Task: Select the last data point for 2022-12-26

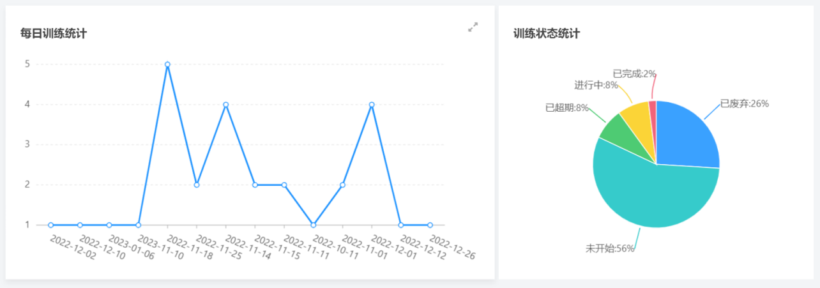Action: click(x=430, y=225)
